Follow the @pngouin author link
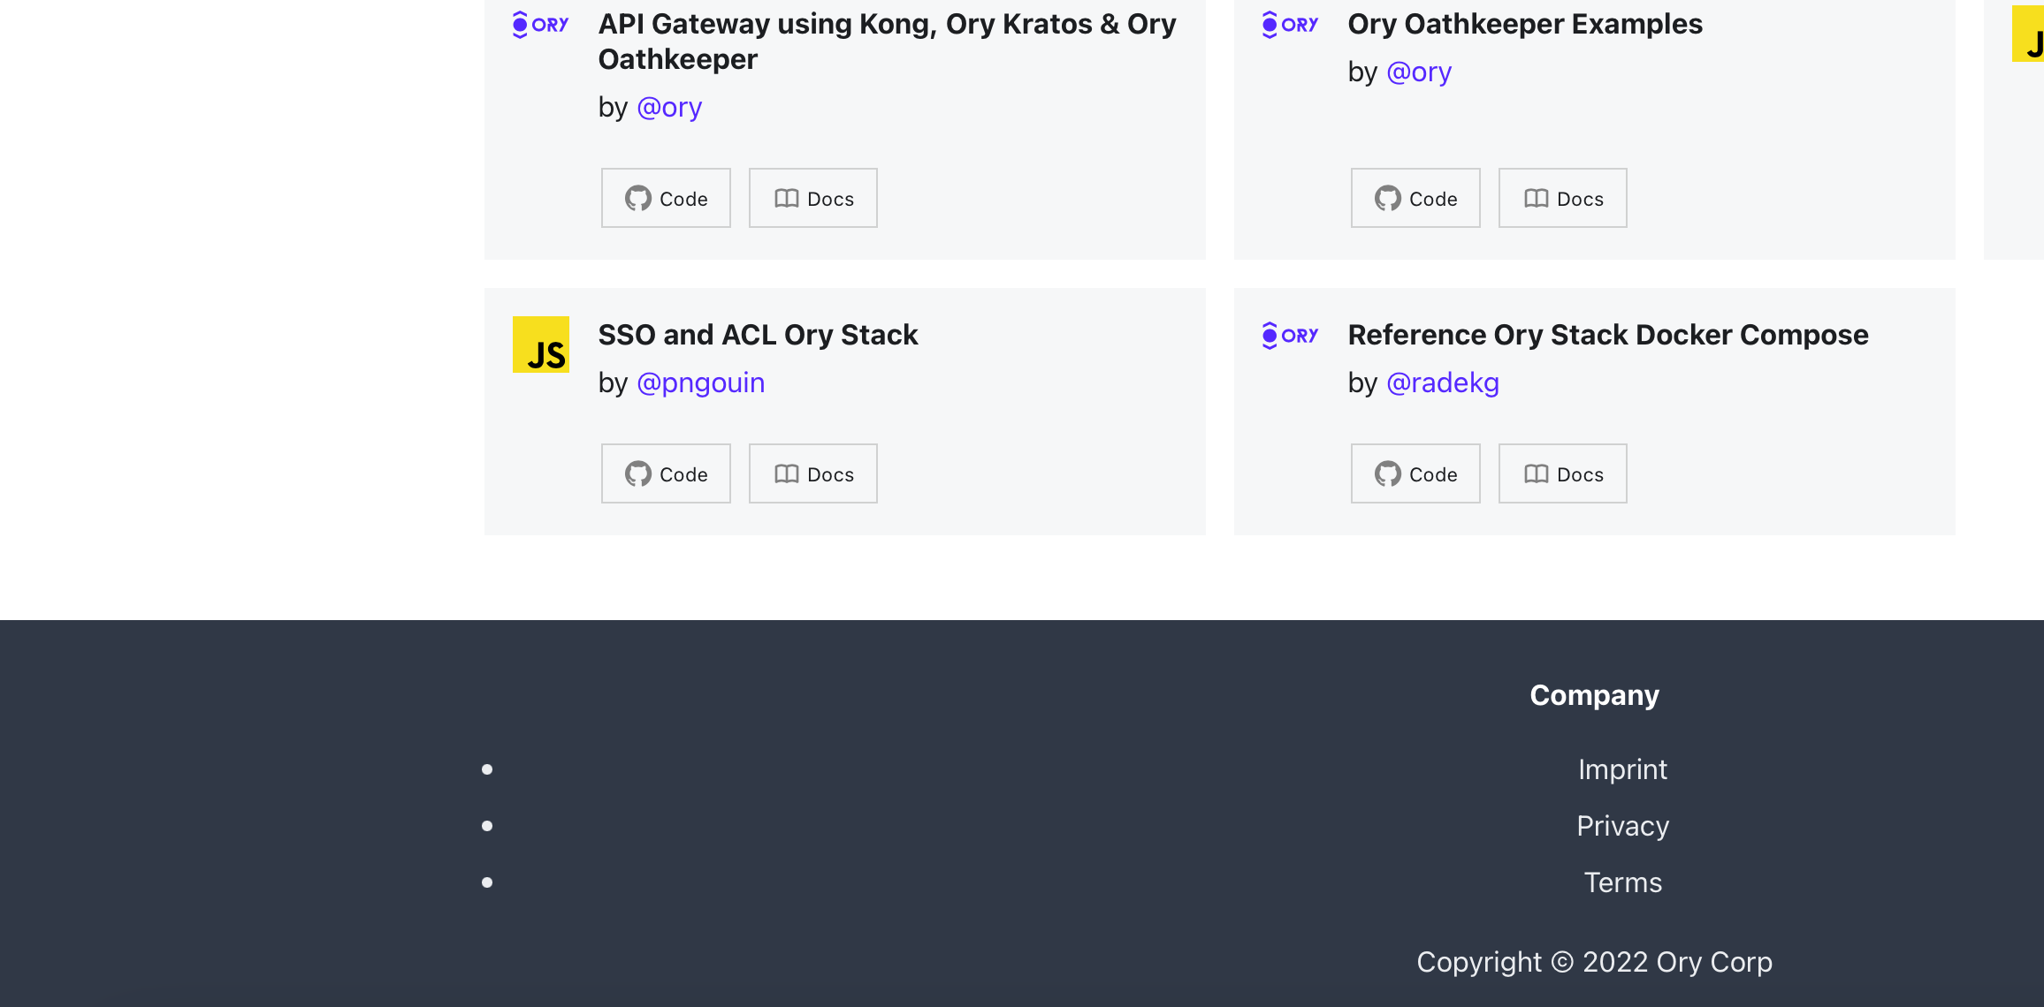Viewport: 2044px width, 1007px height. [x=700, y=382]
